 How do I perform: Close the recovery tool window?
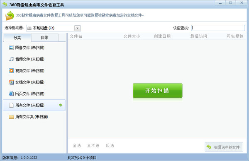242,3
